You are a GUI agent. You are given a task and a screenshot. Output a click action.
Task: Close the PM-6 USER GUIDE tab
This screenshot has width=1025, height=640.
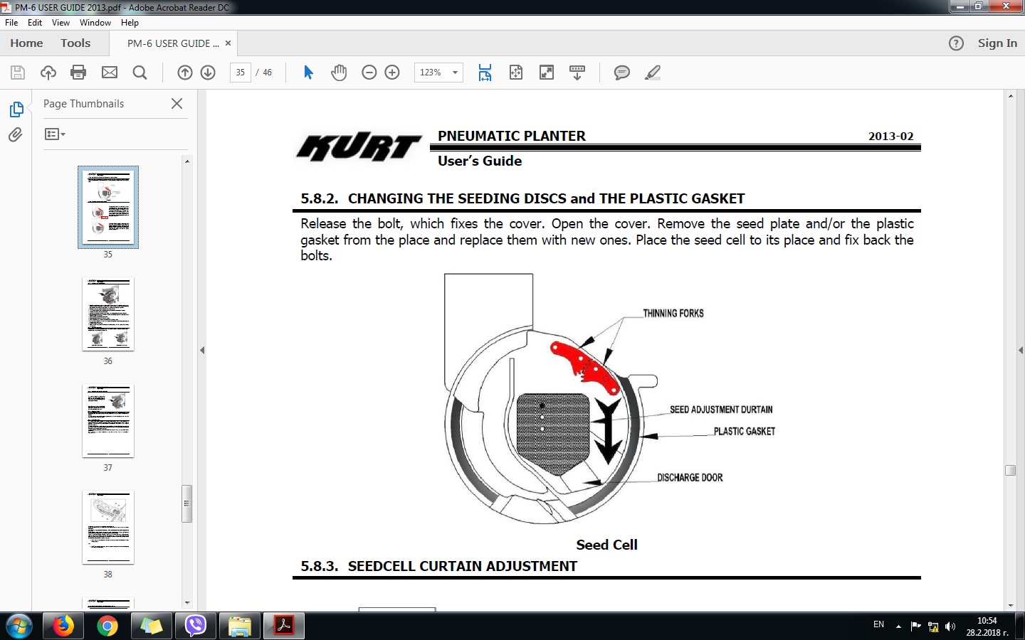228,43
